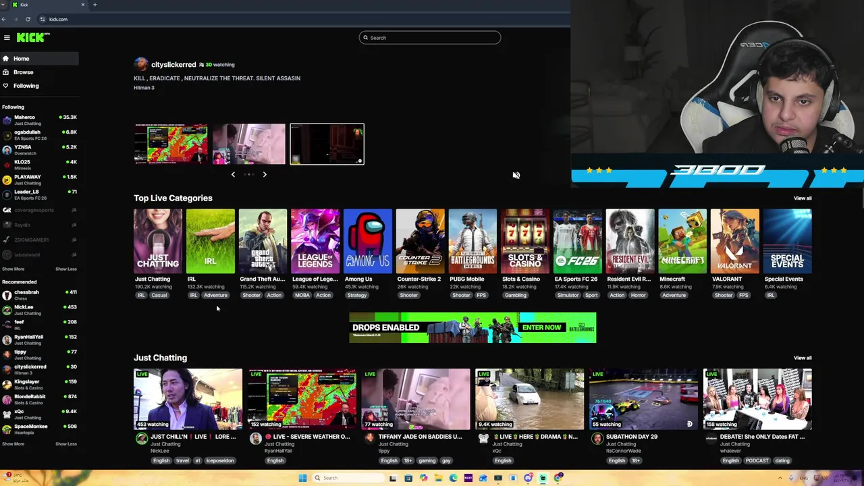This screenshot has height=486, width=864.
Task: Open Counter-Strike 2 category cover
Action: [421, 241]
